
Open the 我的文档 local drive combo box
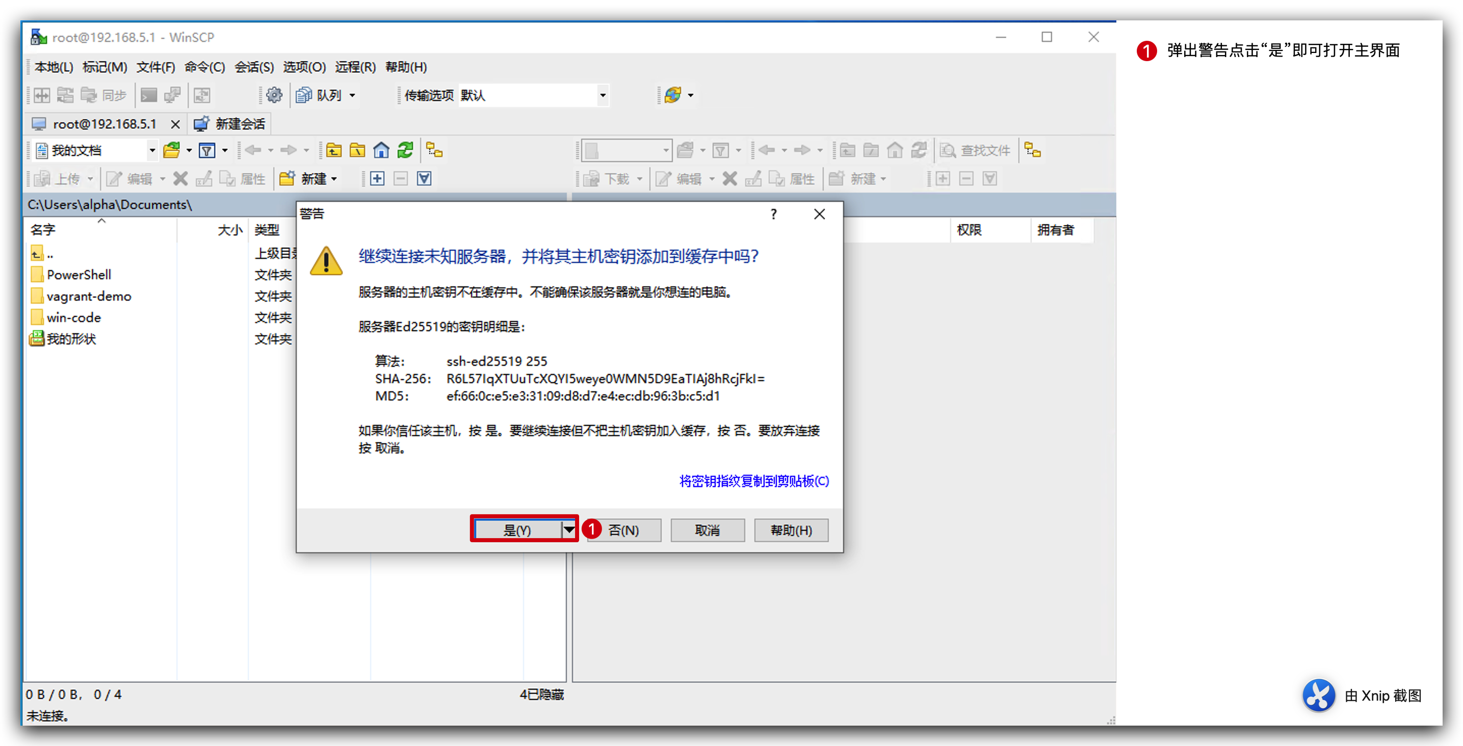pos(95,150)
